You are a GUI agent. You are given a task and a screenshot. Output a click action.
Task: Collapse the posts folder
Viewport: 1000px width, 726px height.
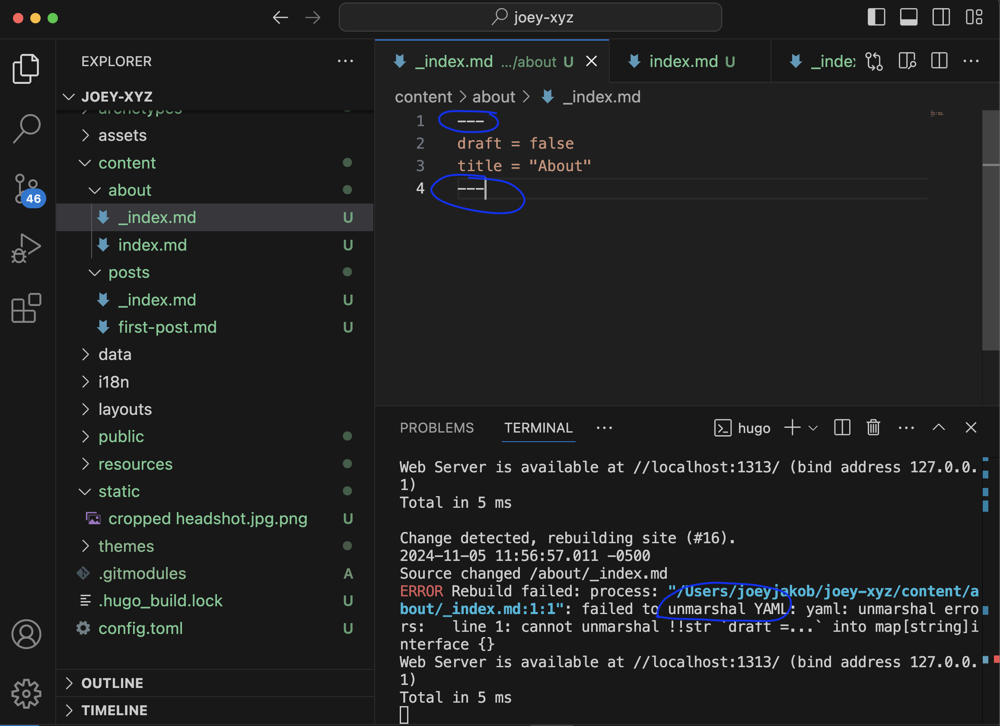tap(129, 272)
